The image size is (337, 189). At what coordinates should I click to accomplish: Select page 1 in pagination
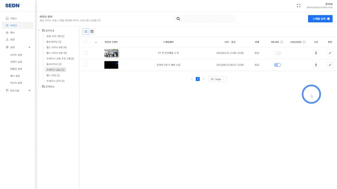point(198,79)
